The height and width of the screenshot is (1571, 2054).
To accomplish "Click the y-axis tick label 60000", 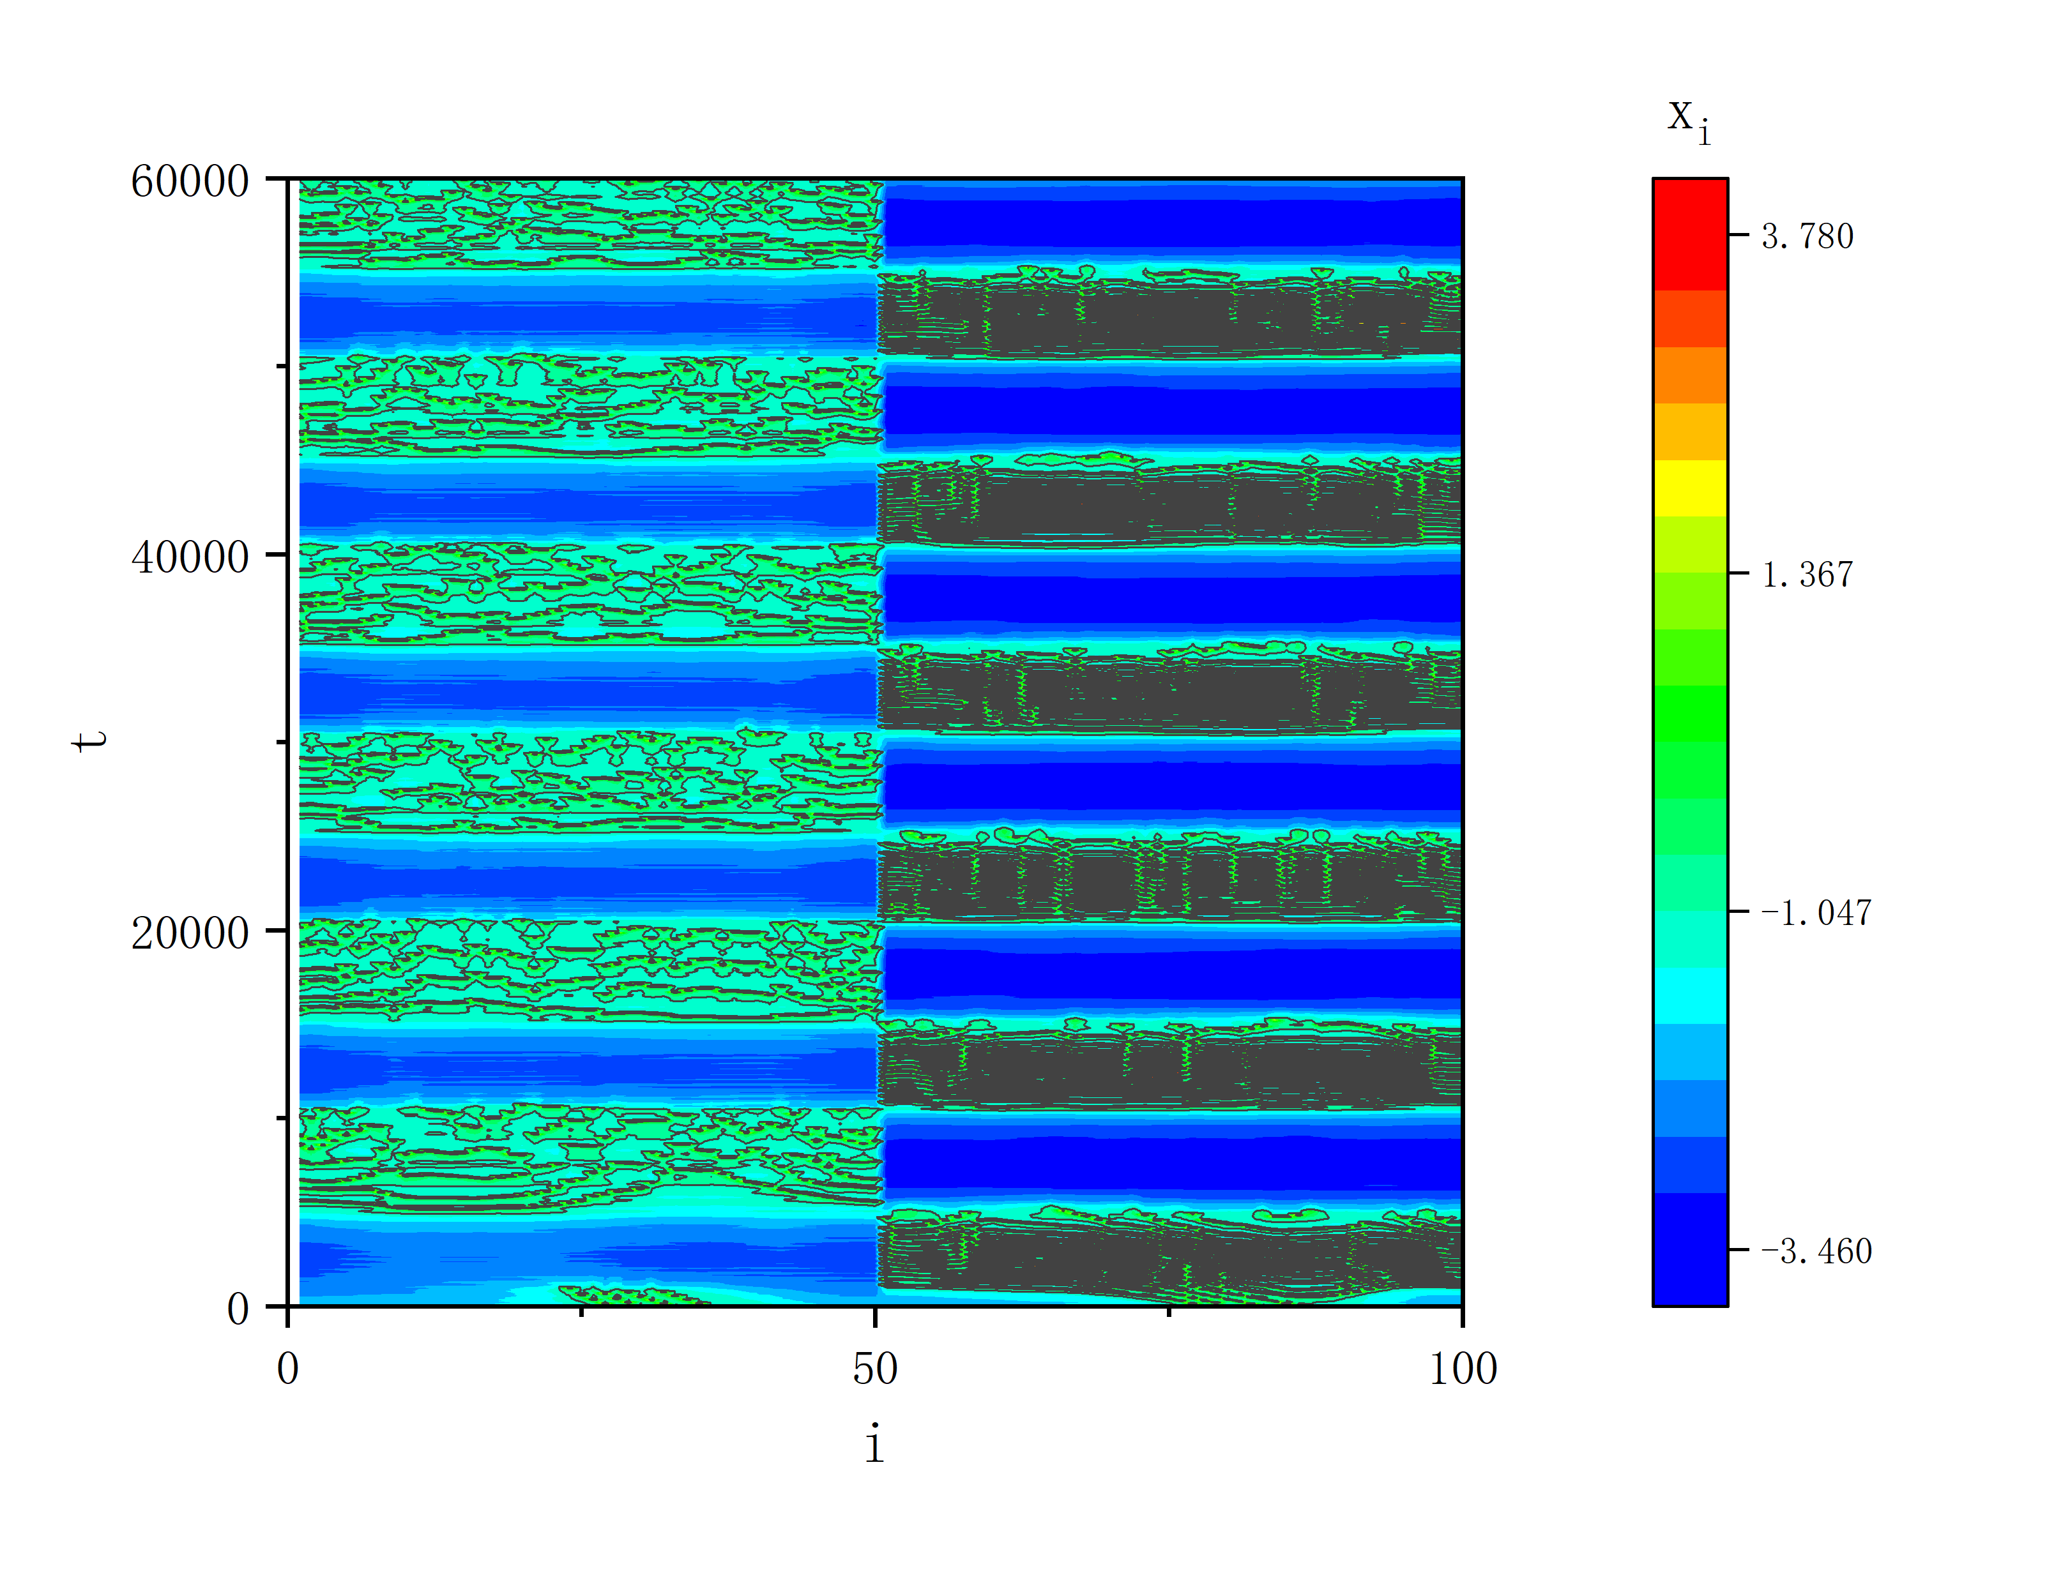I will pos(190,181).
